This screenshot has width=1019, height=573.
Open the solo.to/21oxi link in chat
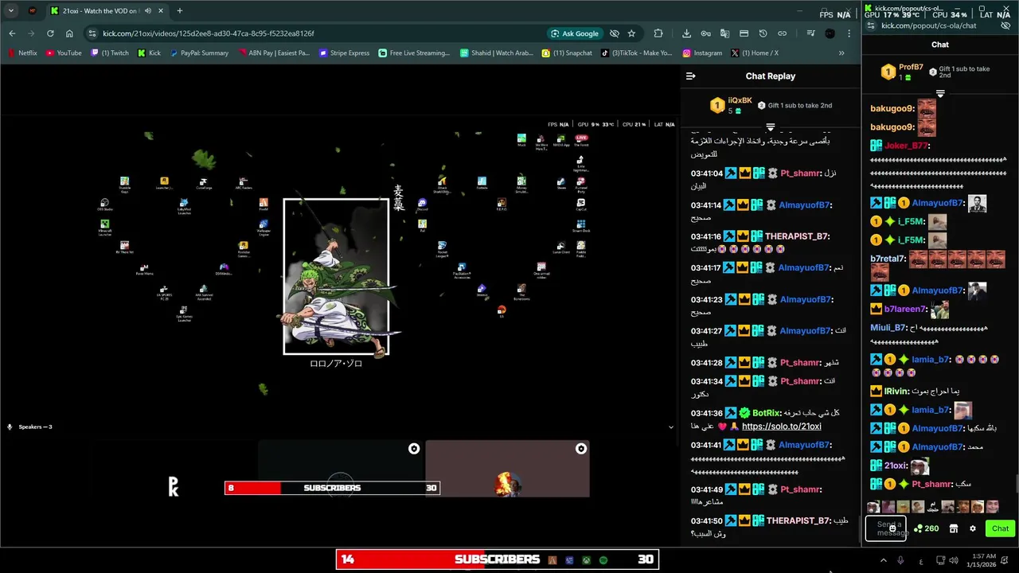click(781, 427)
